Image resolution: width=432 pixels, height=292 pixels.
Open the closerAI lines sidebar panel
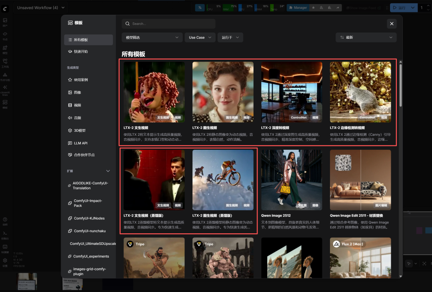(x=5, y=90)
